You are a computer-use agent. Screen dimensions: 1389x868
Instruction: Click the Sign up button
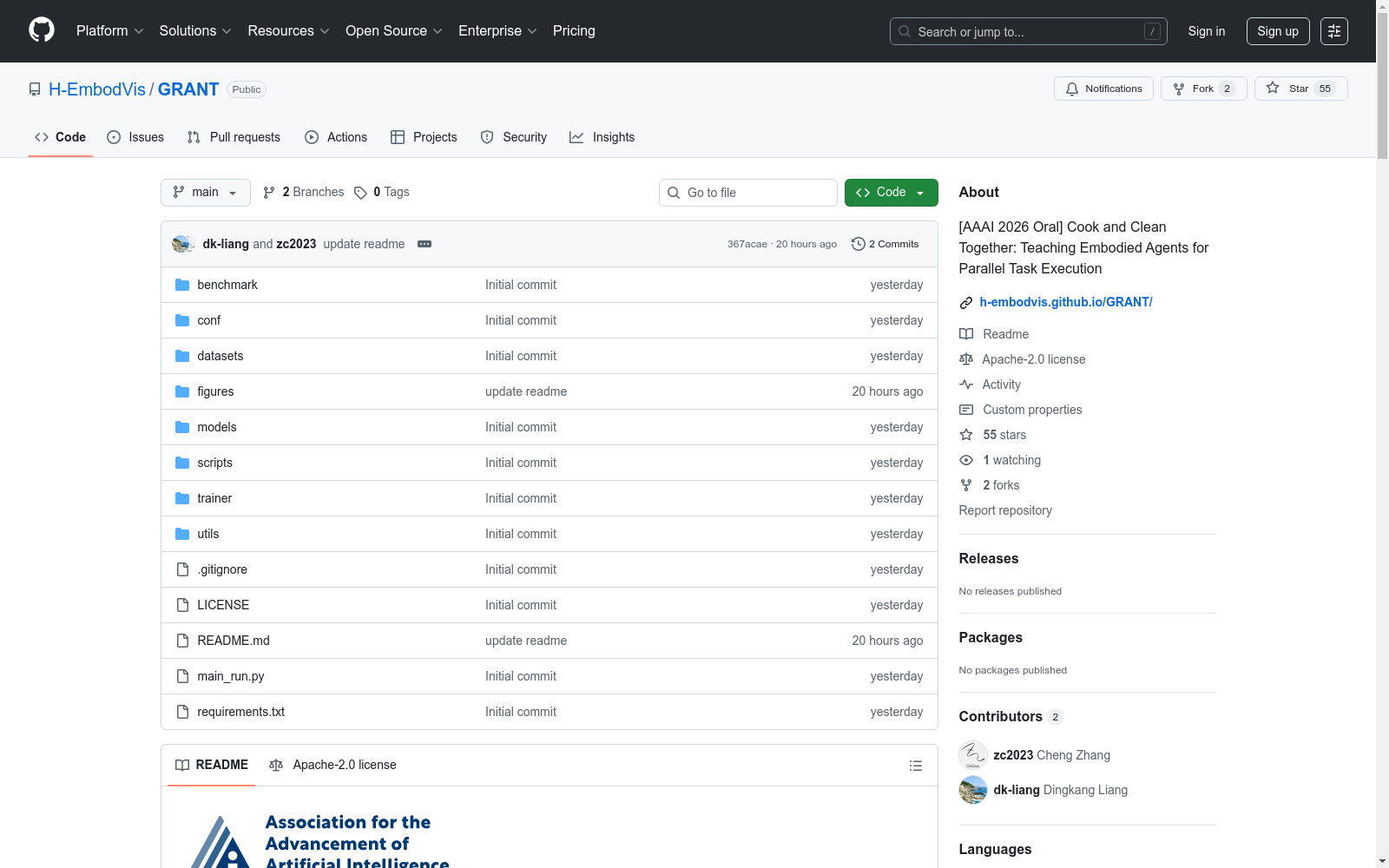(1278, 31)
